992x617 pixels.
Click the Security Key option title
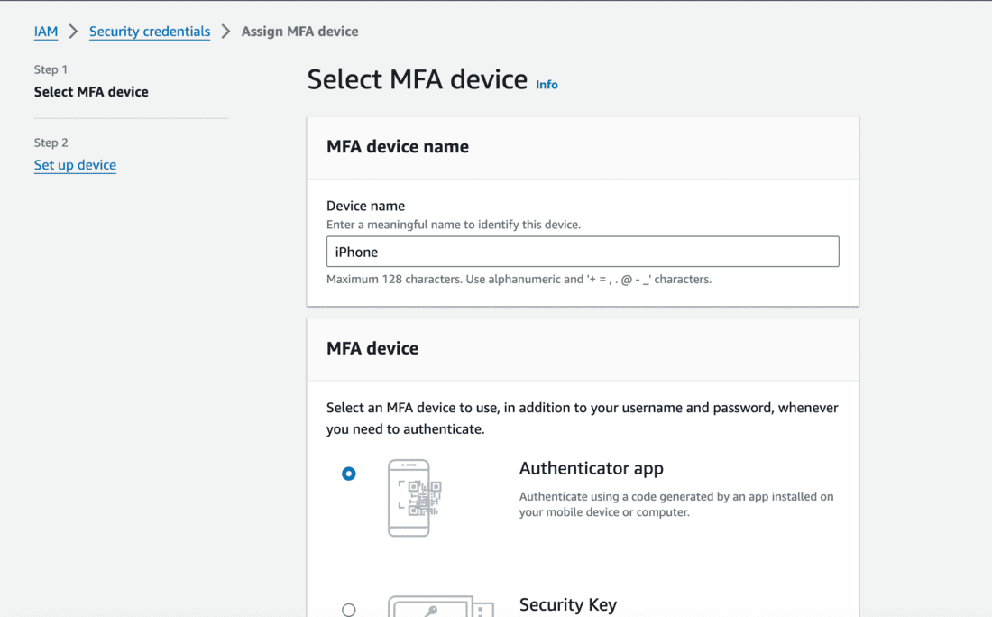[567, 605]
